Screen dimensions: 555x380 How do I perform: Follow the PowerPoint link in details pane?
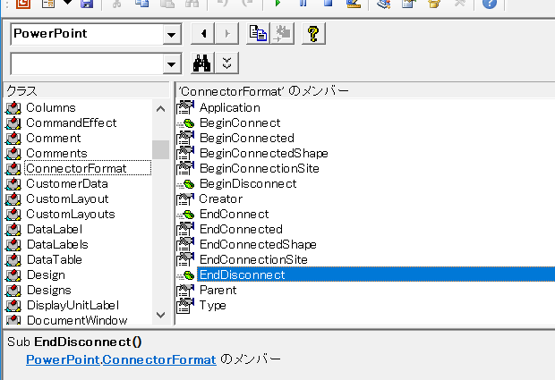[63, 359]
